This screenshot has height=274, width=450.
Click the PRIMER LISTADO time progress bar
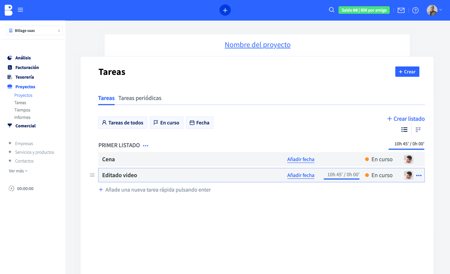406,149
